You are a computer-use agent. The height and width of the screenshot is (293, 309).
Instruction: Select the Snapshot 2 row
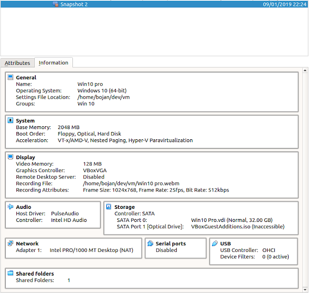tap(154, 4)
